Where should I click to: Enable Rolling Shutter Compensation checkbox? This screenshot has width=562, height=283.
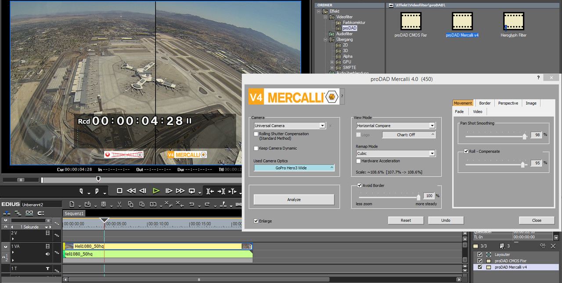click(x=256, y=134)
